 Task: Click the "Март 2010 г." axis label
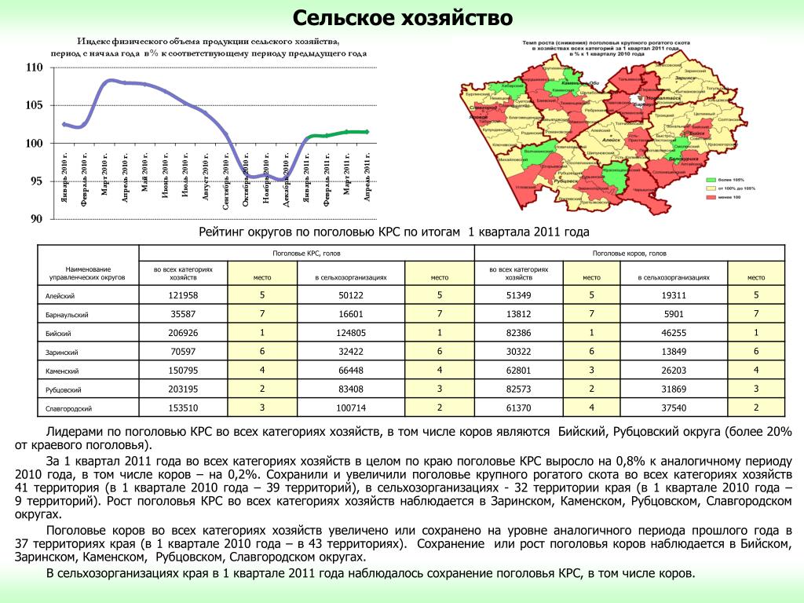(x=105, y=174)
